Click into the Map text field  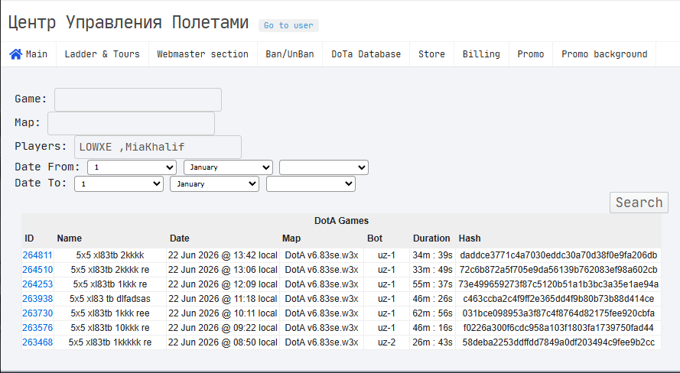click(131, 124)
